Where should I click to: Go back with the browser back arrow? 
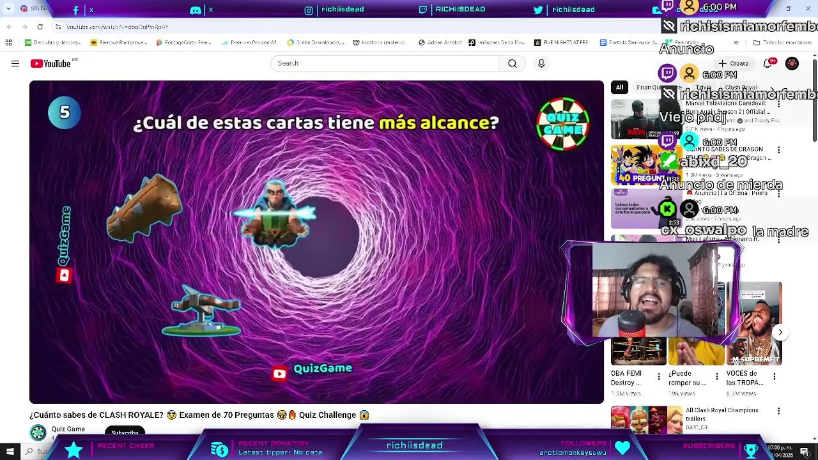pyautogui.click(x=9, y=27)
